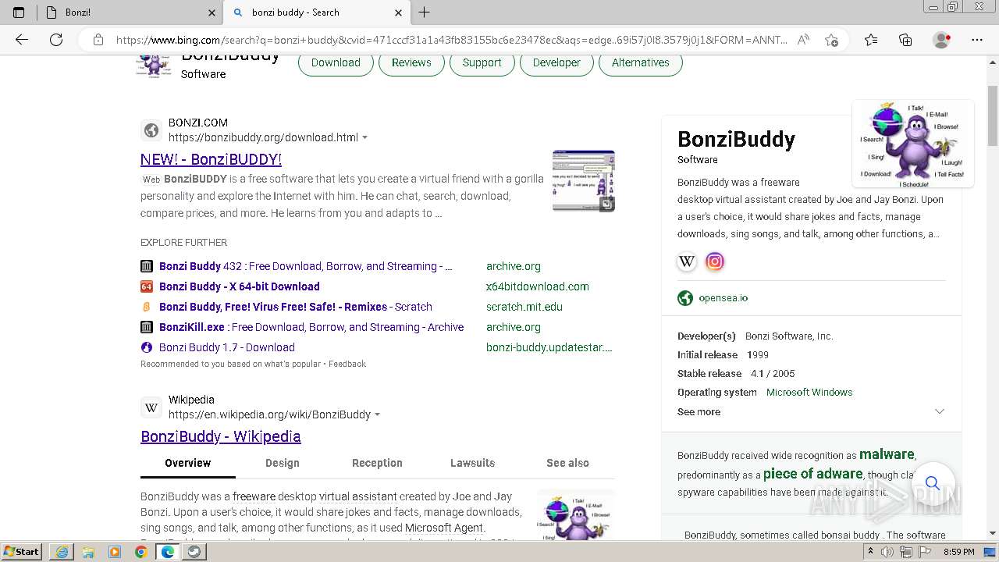Viewport: 999px width, 562px height.
Task: Click the opensea.io link
Action: (x=723, y=297)
